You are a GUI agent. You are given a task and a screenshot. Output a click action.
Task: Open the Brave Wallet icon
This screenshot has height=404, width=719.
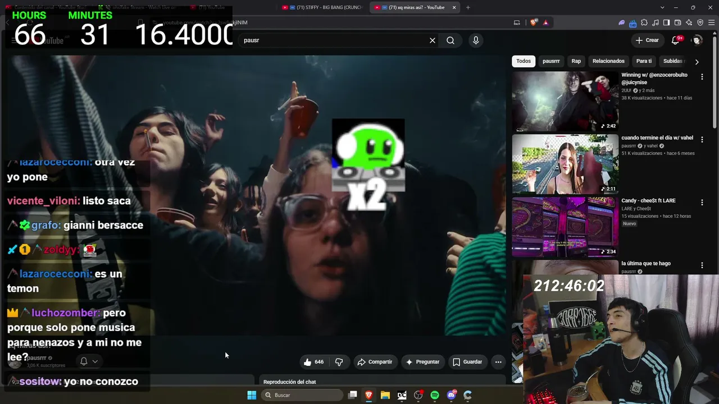pos(677,22)
